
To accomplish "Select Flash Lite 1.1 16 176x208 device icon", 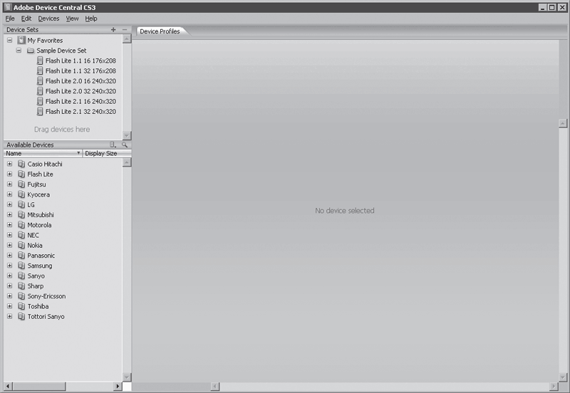I will [40, 61].
